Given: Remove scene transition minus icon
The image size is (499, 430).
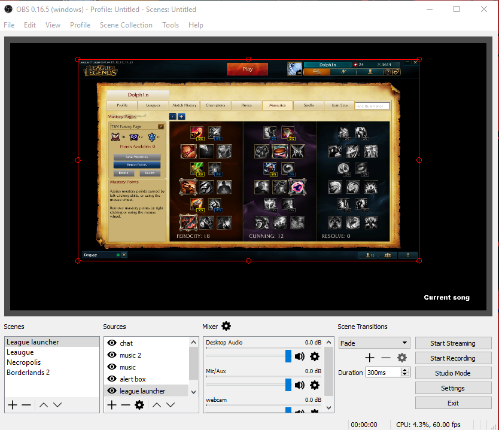Looking at the screenshot, I should tap(386, 358).
